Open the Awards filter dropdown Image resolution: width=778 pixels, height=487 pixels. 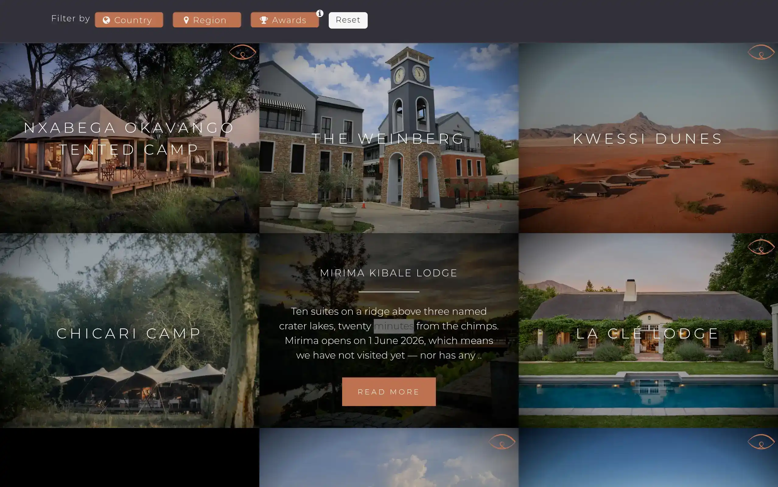pyautogui.click(x=285, y=20)
